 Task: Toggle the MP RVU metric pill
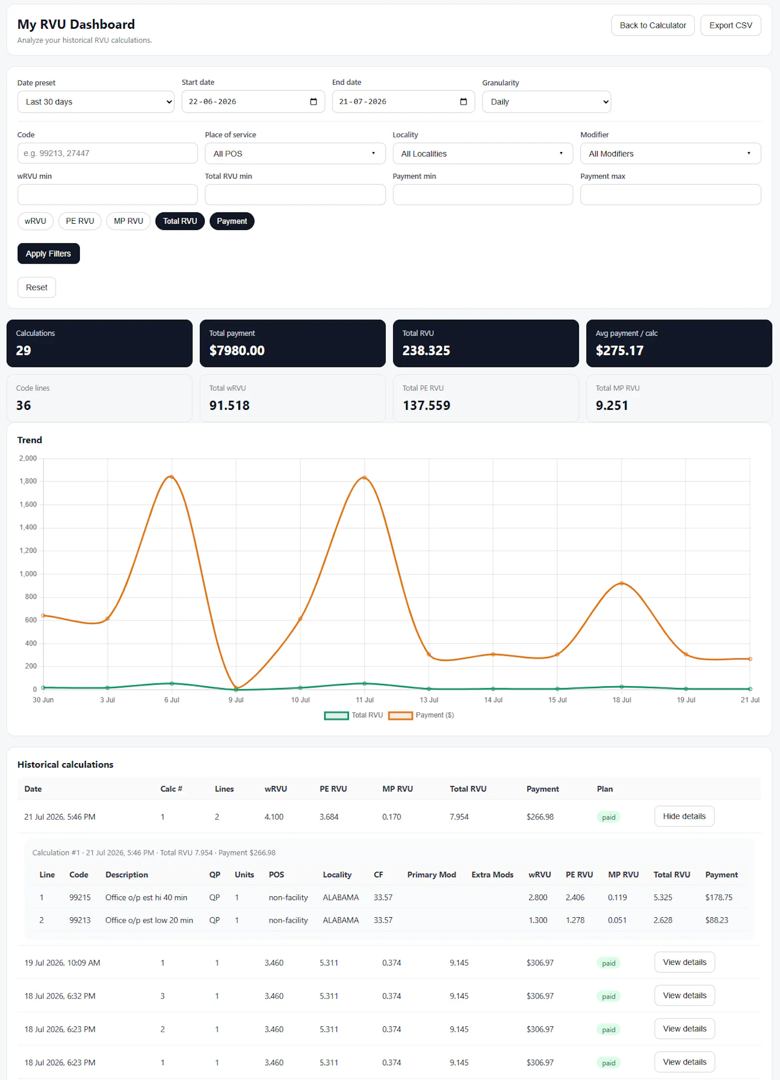tap(129, 221)
